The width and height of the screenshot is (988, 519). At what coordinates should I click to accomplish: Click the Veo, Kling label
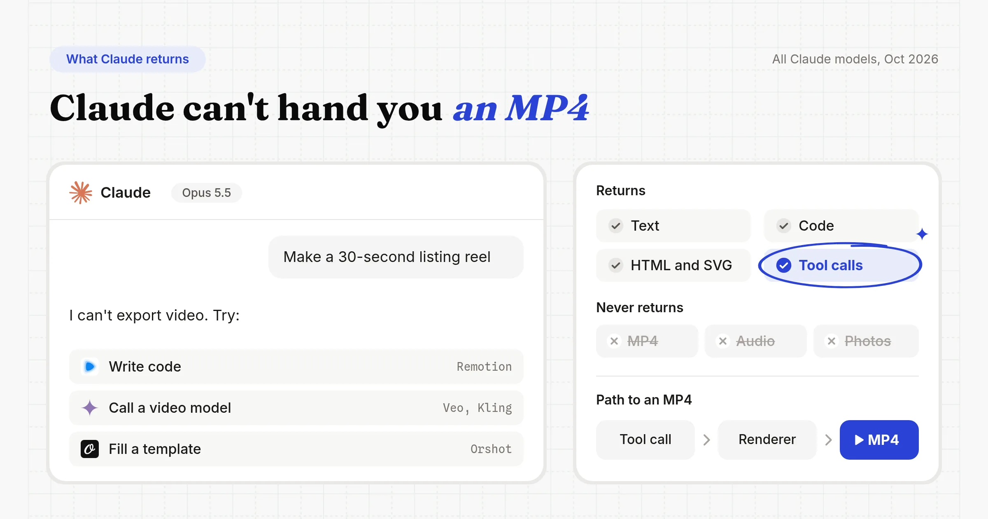(478, 408)
